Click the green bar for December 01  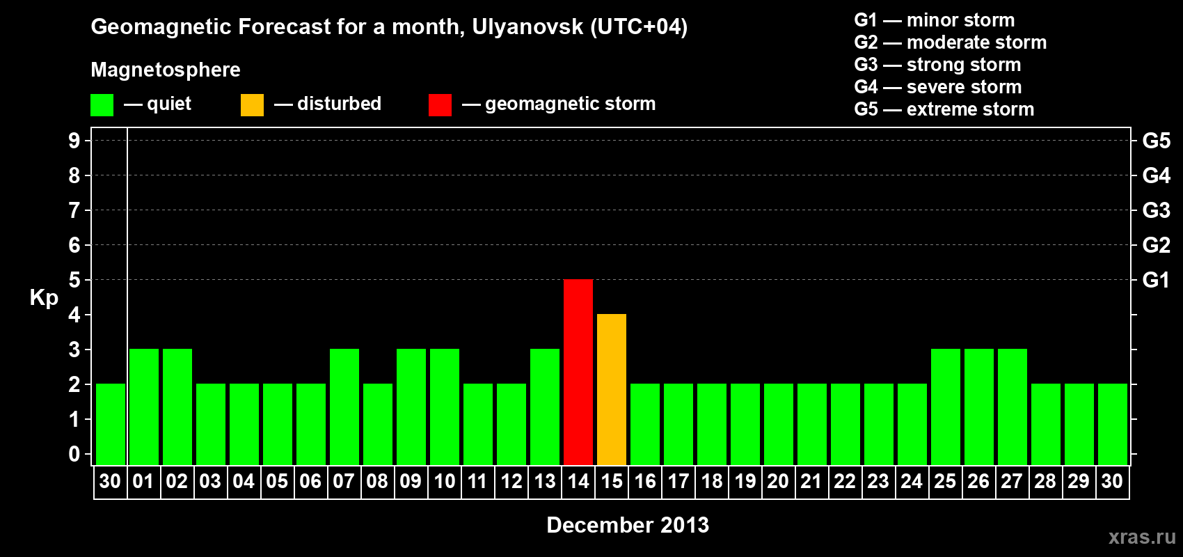tap(144, 407)
